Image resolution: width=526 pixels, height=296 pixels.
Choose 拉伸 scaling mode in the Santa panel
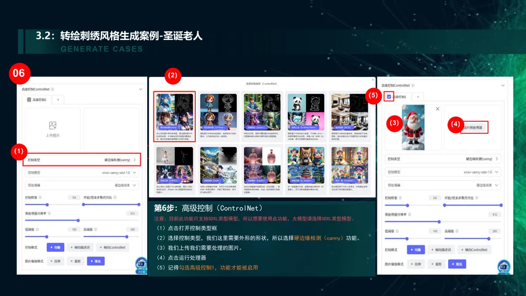click(x=416, y=264)
